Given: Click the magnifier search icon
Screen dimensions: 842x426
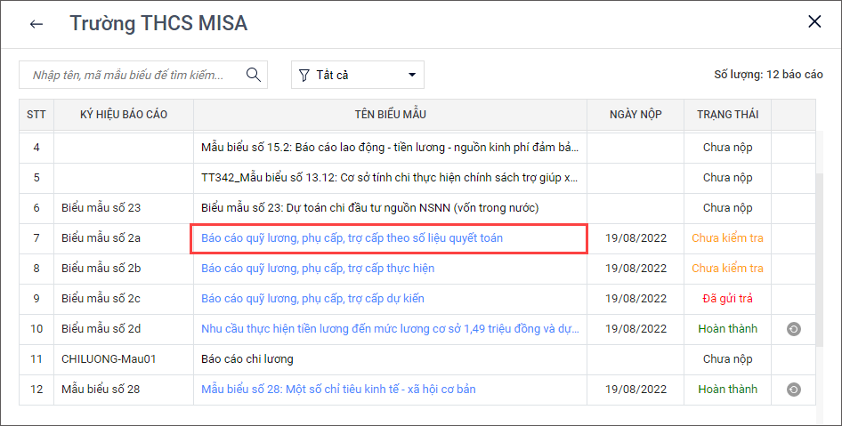Looking at the screenshot, I should 253,75.
